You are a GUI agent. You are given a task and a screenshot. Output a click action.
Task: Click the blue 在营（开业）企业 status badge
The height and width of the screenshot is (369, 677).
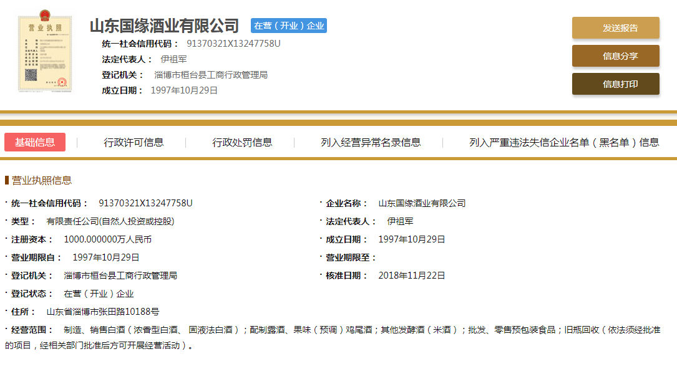click(x=288, y=26)
